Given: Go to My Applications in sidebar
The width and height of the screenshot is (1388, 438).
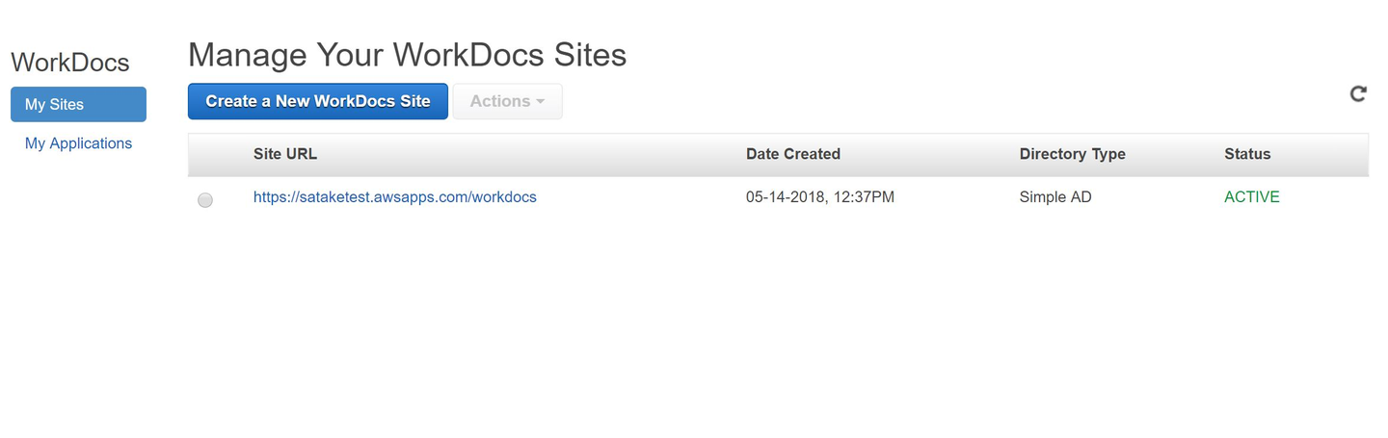Looking at the screenshot, I should 78,143.
